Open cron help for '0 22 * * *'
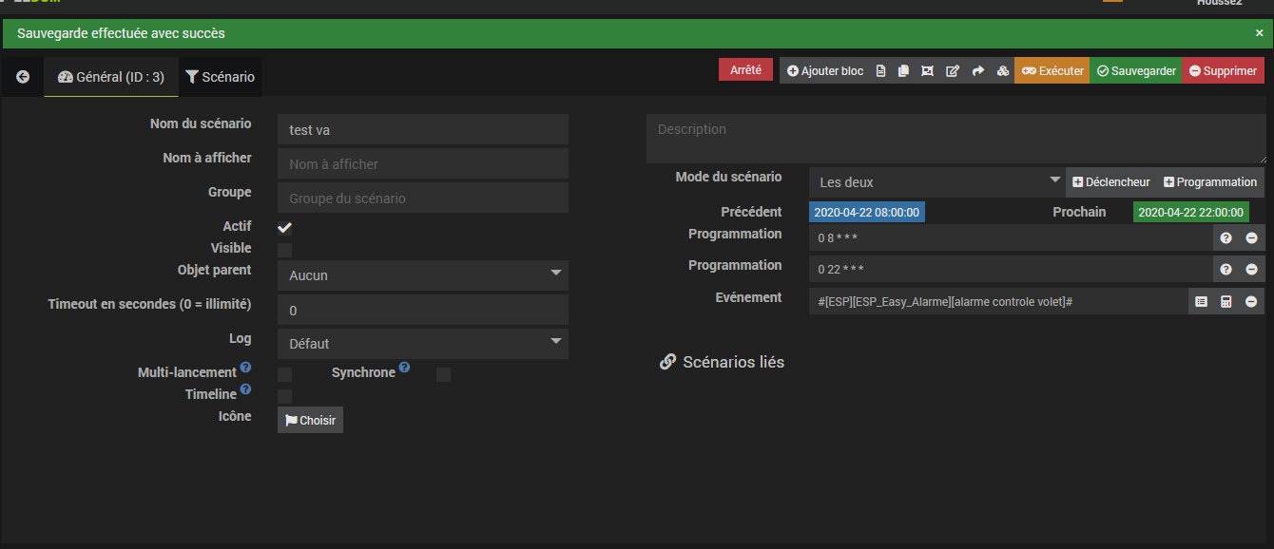The image size is (1274, 549). click(1226, 270)
